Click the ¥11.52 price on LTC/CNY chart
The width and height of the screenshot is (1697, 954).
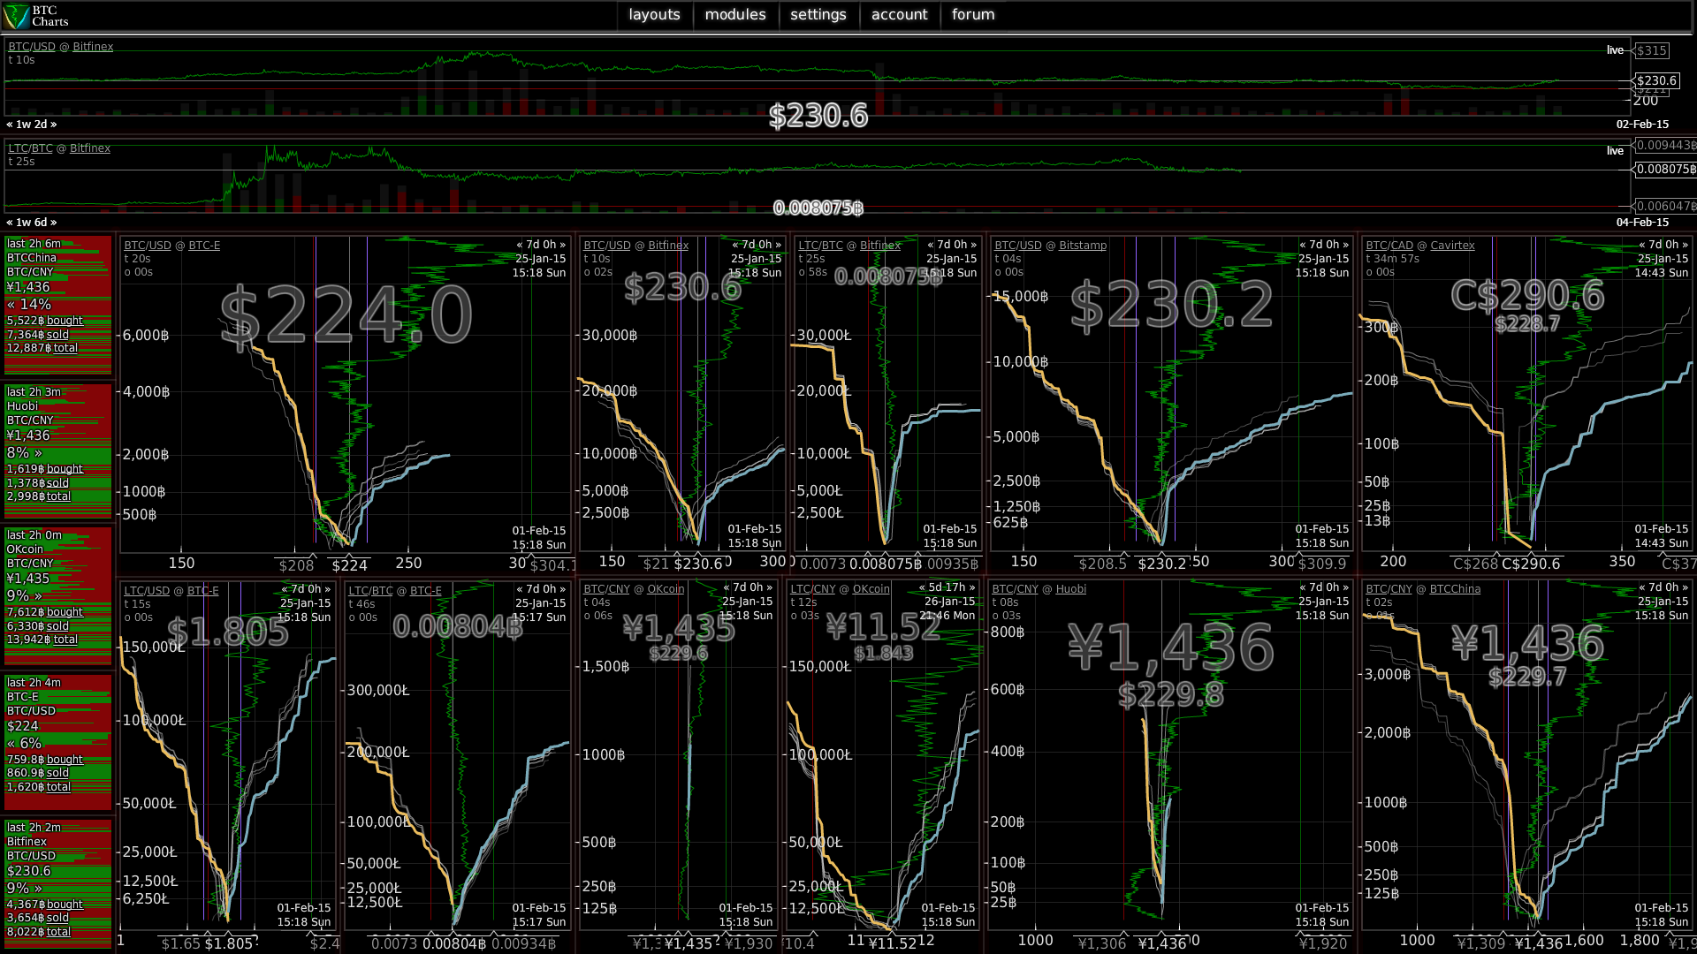click(x=883, y=628)
